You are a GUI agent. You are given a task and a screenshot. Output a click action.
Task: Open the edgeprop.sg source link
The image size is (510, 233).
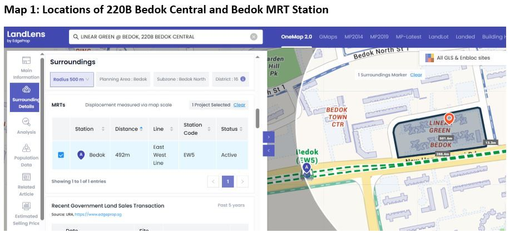(x=98, y=215)
